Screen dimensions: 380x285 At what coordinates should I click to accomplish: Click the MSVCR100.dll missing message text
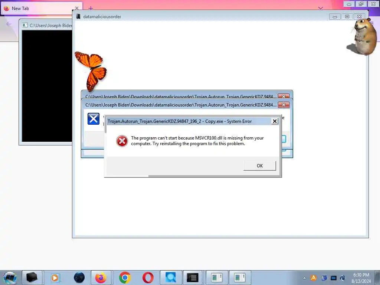[x=197, y=141]
